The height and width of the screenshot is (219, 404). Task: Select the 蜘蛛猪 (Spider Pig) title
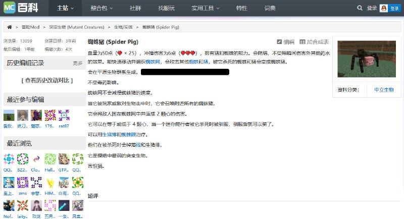pyautogui.click(x=113, y=42)
